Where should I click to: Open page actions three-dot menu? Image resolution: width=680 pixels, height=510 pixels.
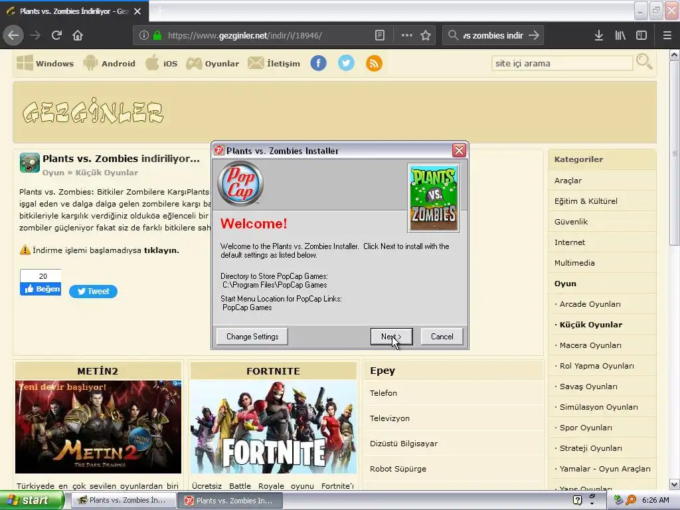[407, 36]
